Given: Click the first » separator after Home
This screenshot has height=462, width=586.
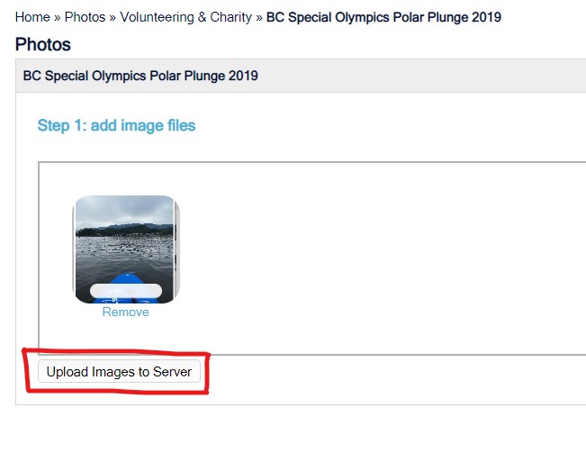Looking at the screenshot, I should tap(58, 18).
